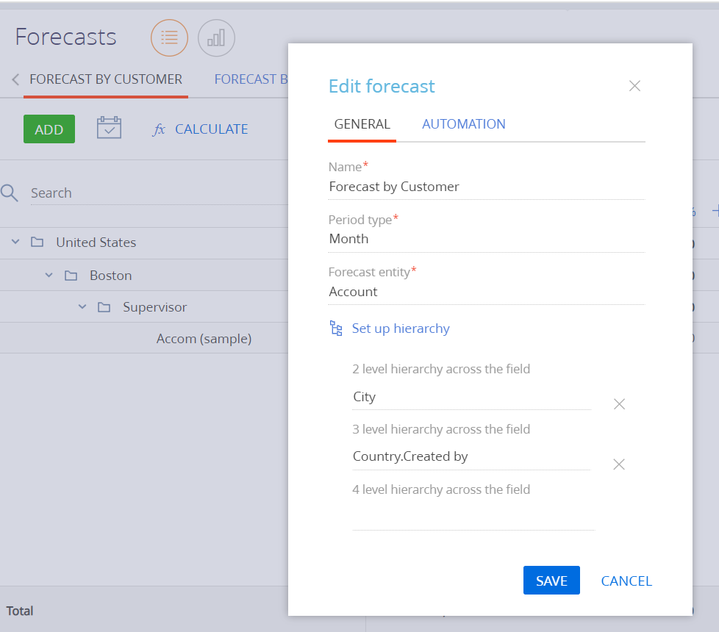Viewport: 719px width, 632px height.
Task: Click the search magnifier icon
Action: [x=9, y=193]
